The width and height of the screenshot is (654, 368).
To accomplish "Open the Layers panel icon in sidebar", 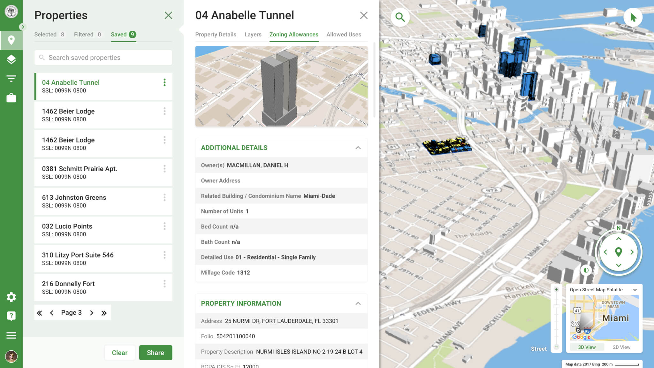I will tap(11, 59).
